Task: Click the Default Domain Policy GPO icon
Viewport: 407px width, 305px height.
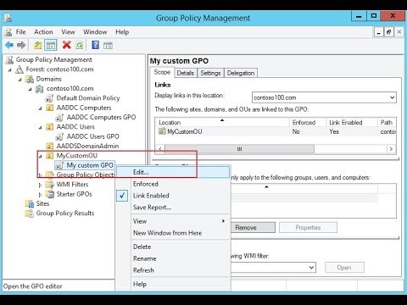Action: pos(49,98)
